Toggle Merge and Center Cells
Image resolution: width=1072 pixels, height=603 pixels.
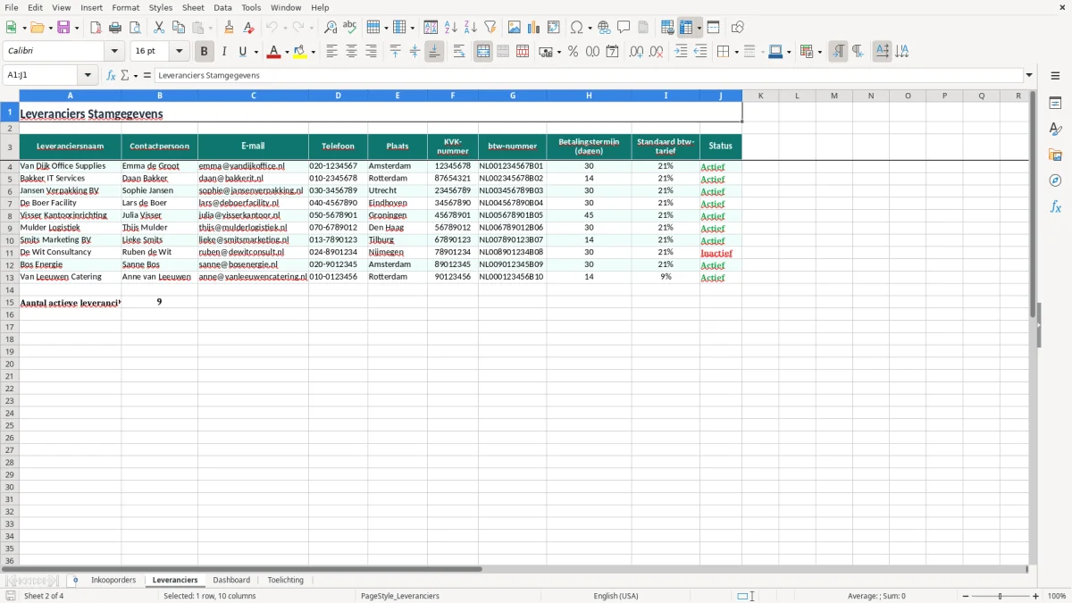[483, 52]
